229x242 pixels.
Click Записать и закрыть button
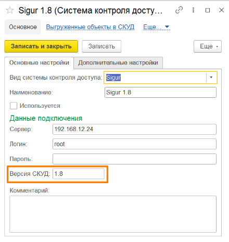[41, 46]
